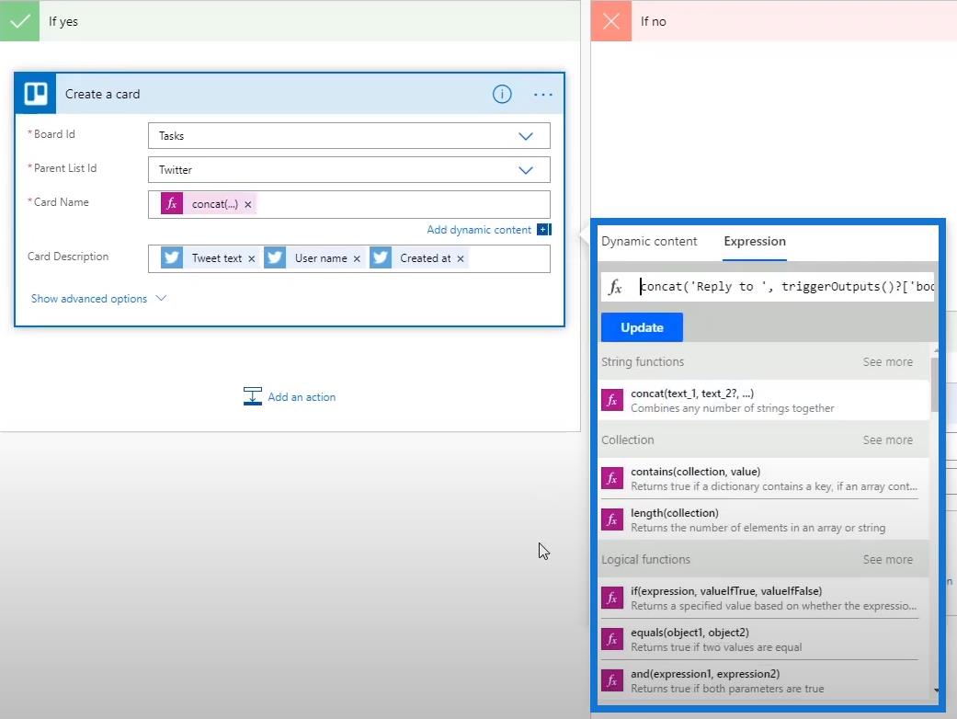
Task: Remove the User name token
Action: pyautogui.click(x=357, y=258)
